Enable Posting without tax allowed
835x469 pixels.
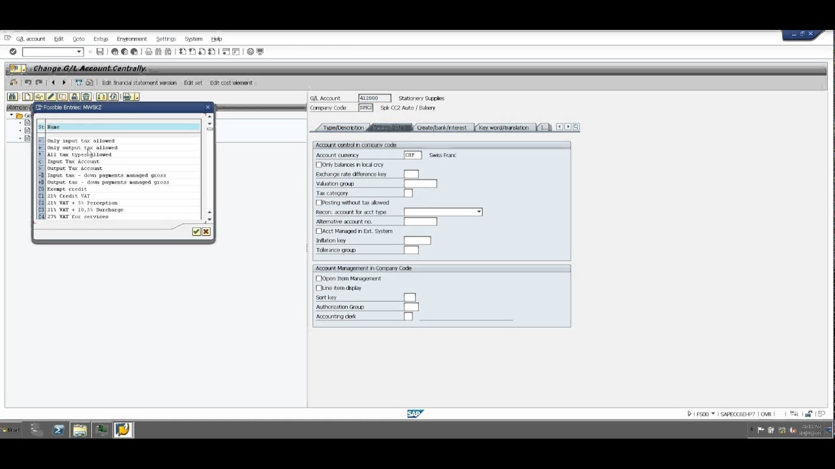319,203
